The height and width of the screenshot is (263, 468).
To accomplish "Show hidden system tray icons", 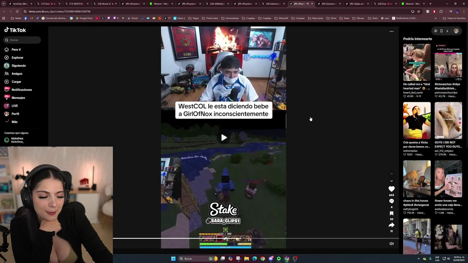I will pos(419,259).
